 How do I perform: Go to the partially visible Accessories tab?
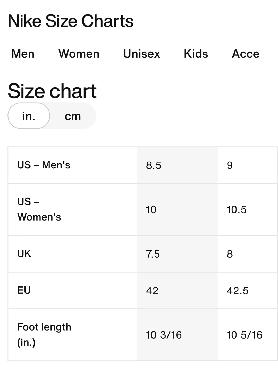point(246,54)
